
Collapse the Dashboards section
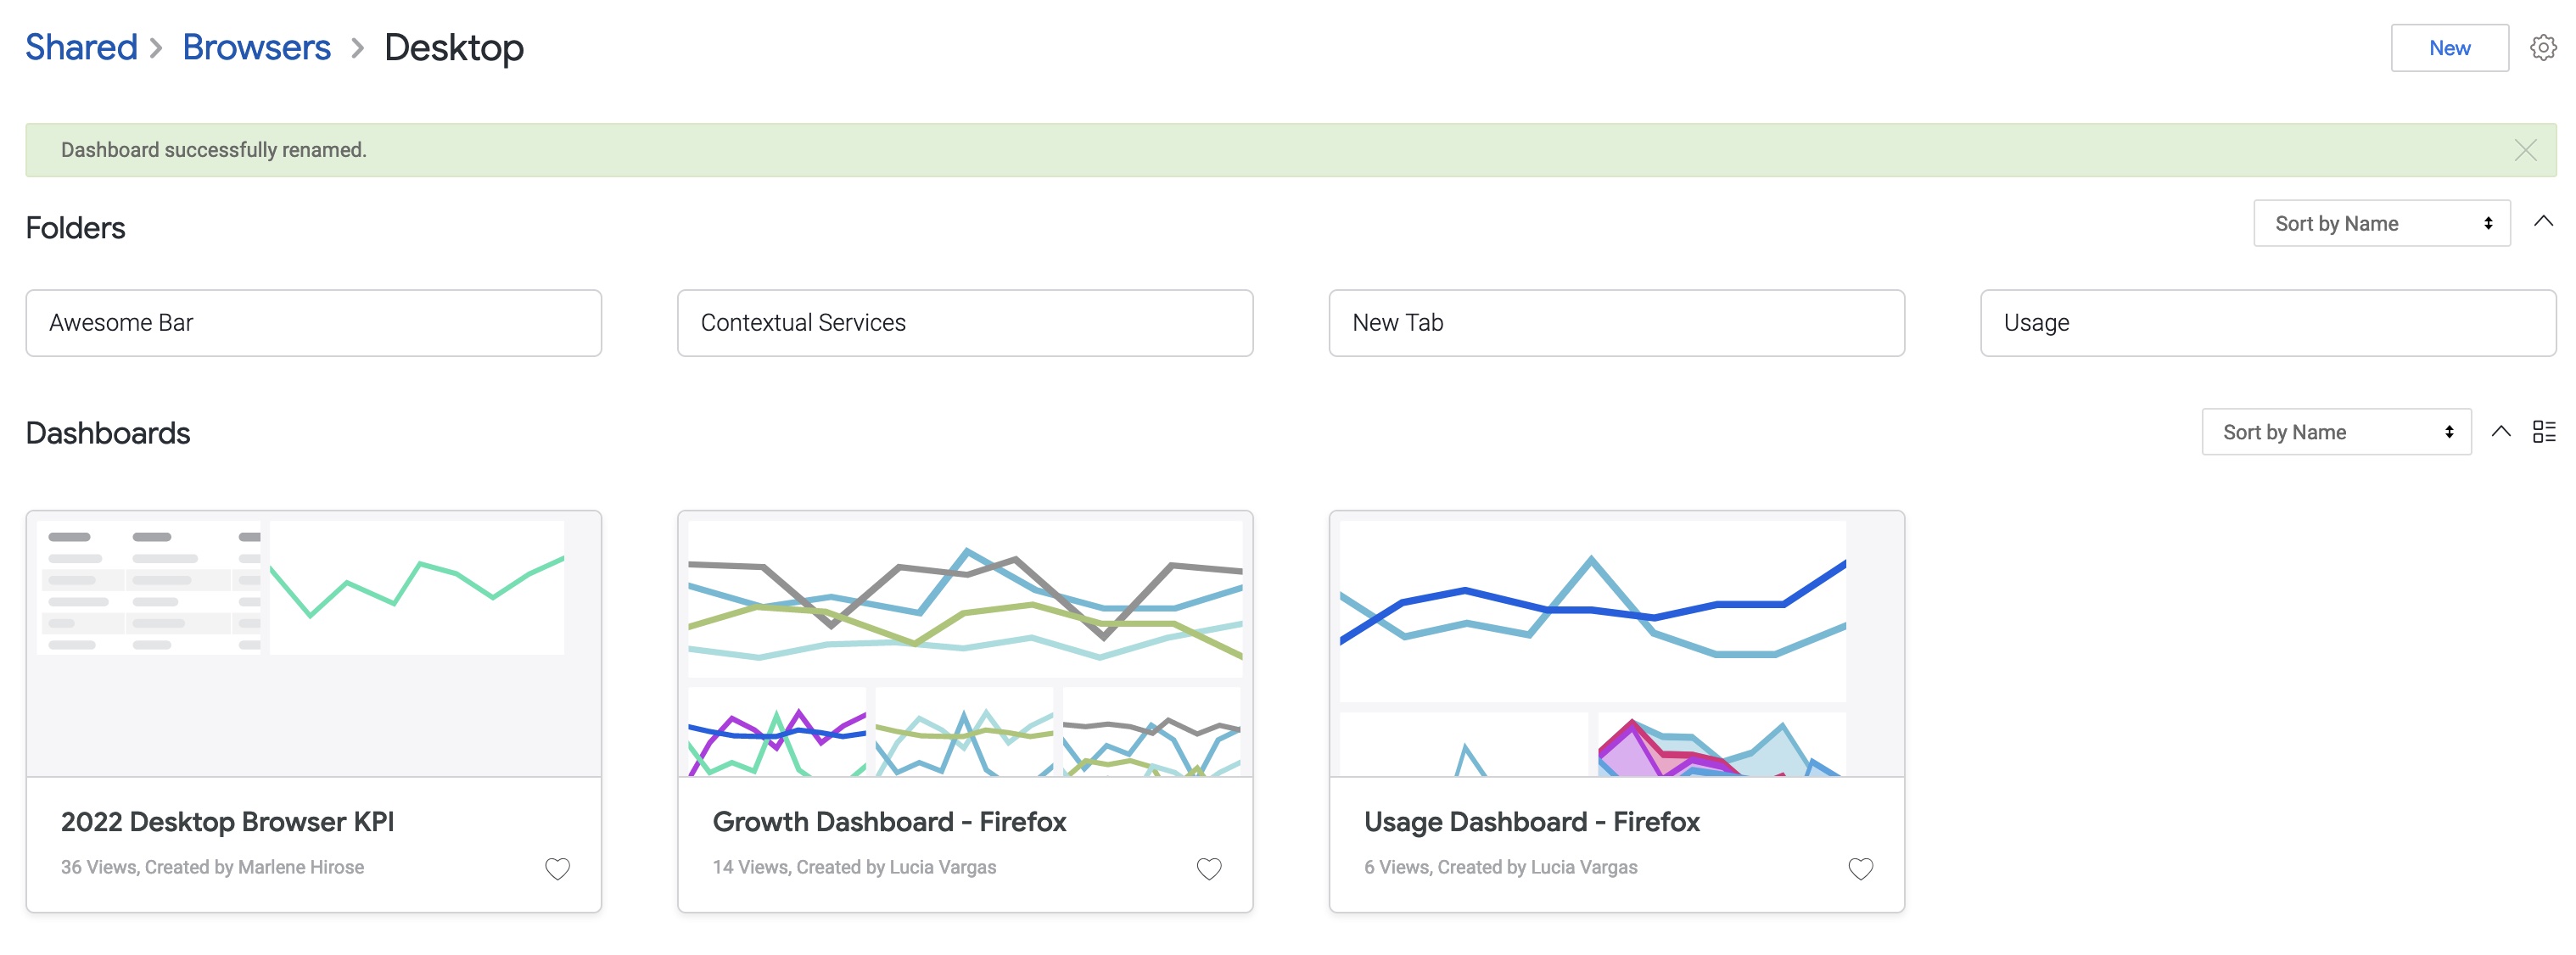(x=2500, y=431)
